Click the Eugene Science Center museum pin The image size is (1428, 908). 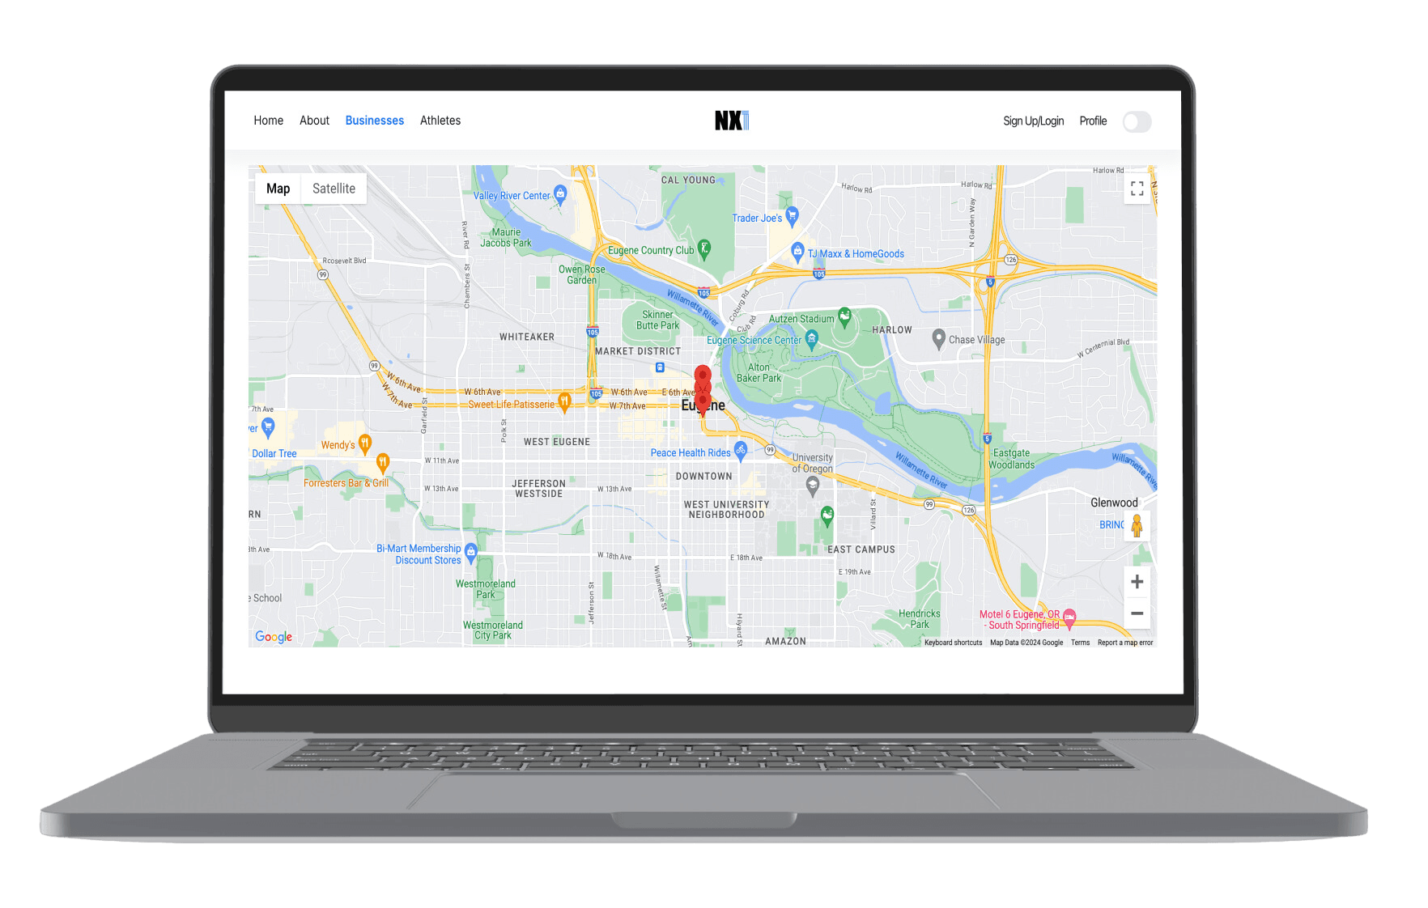pyautogui.click(x=811, y=340)
